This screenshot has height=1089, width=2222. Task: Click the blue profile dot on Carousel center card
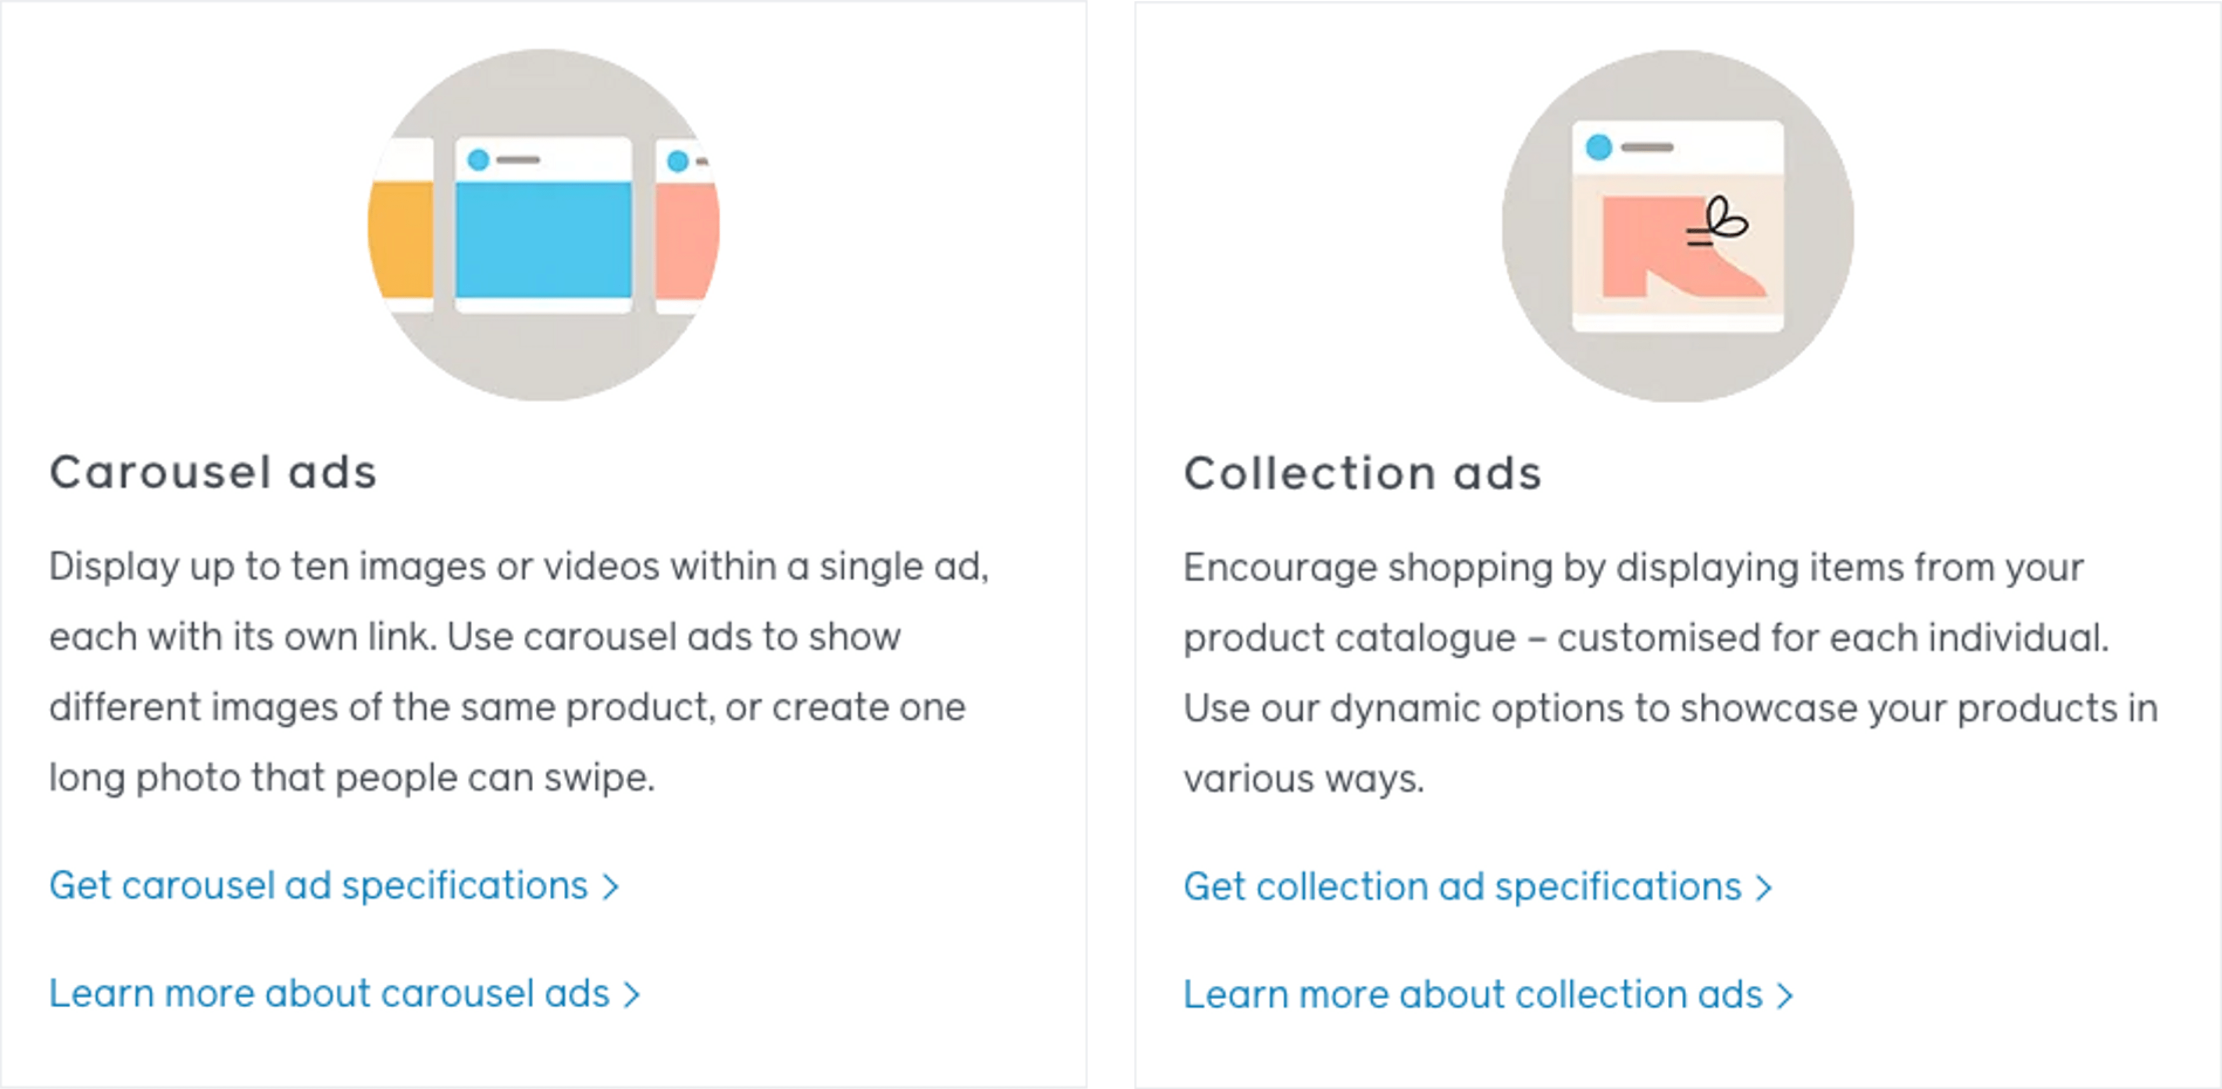[x=478, y=160]
